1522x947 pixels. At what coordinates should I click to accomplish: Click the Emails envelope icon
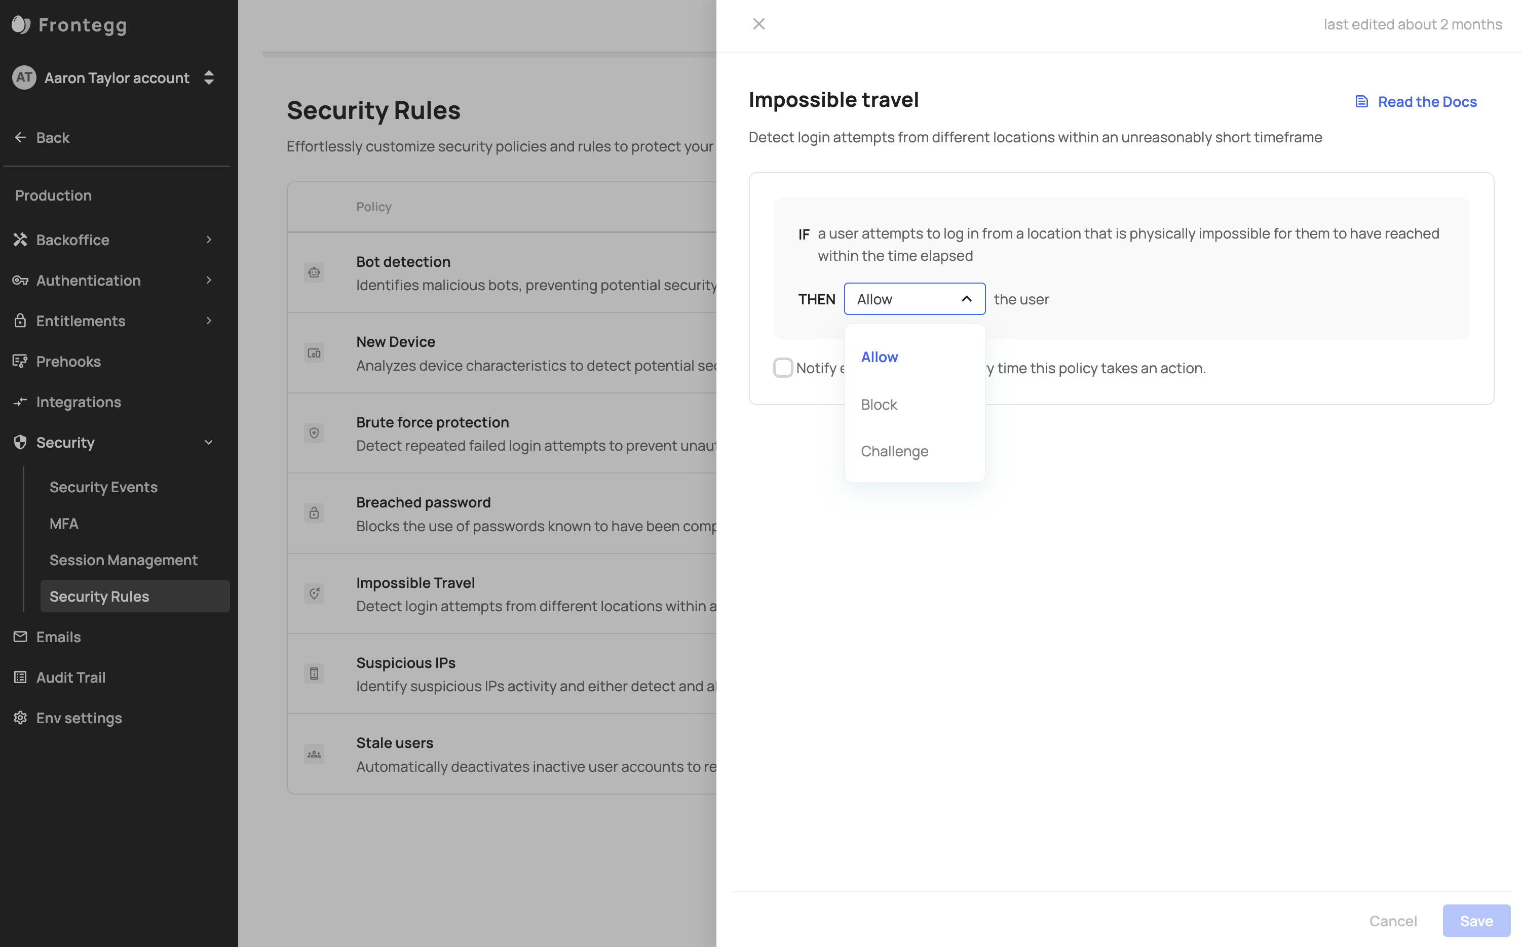click(20, 637)
